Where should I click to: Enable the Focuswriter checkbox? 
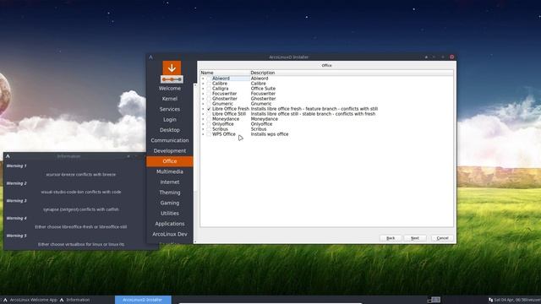pos(209,94)
